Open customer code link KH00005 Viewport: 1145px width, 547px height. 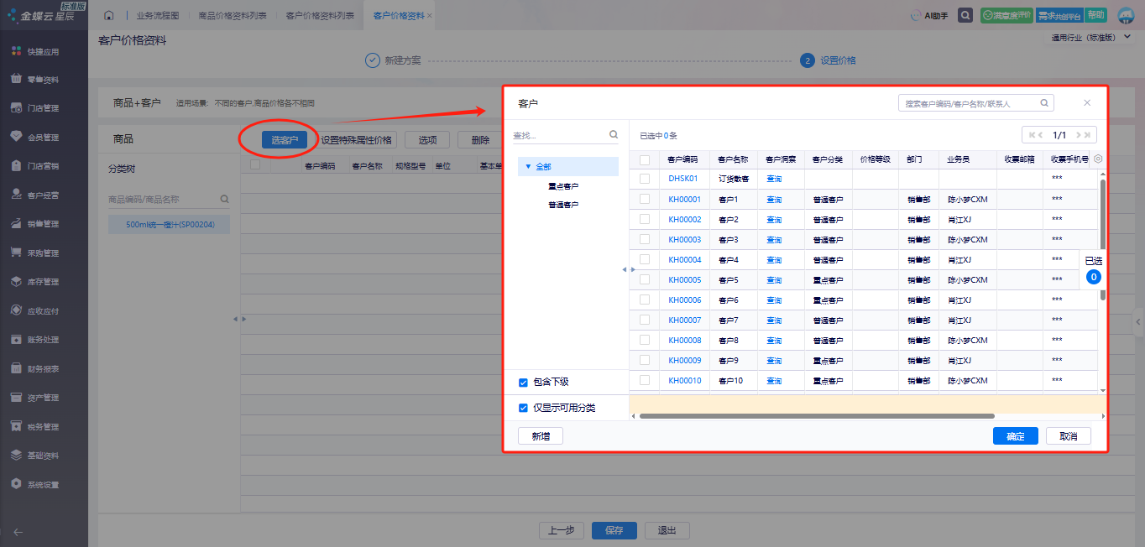click(684, 280)
